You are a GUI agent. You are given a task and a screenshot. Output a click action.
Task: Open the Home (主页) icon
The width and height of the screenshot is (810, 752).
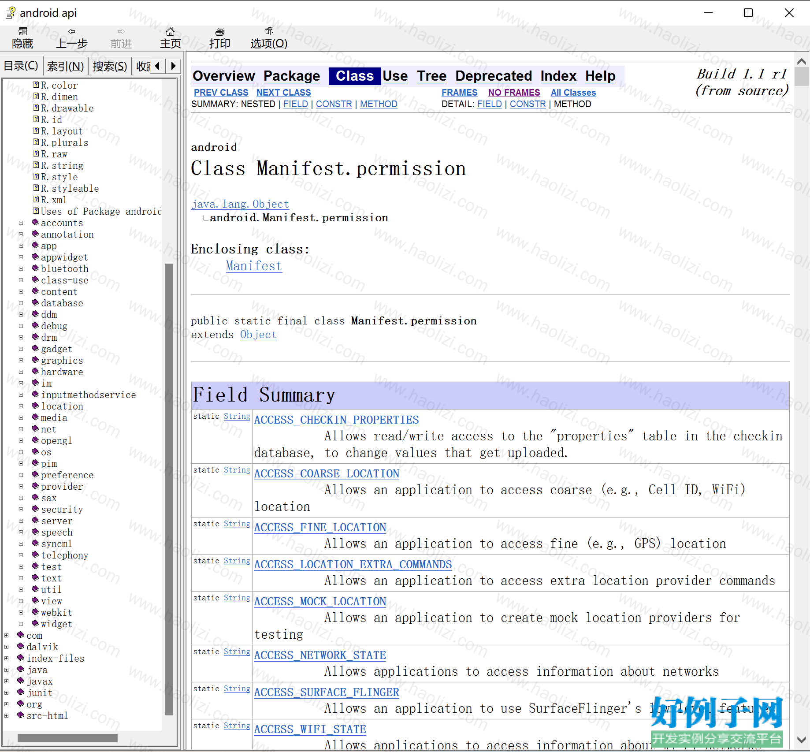click(170, 31)
